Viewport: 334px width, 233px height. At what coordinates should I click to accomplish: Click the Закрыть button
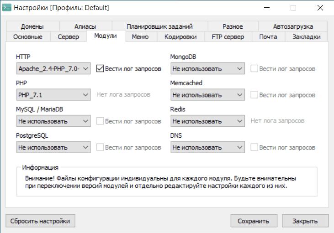click(x=305, y=221)
